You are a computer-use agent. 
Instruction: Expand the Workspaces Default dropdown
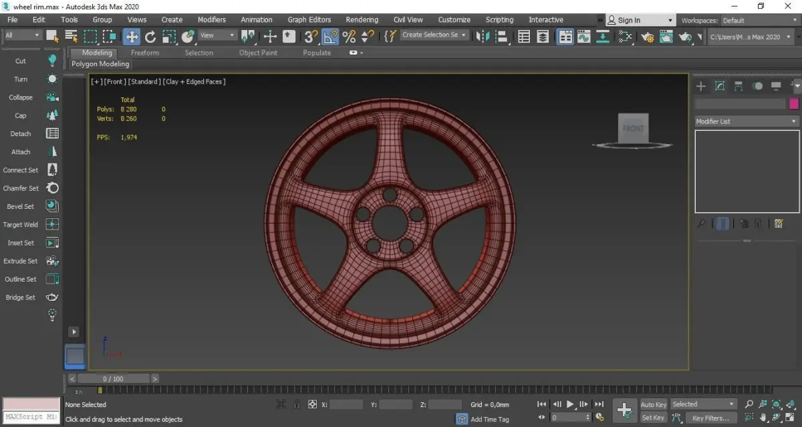(759, 21)
